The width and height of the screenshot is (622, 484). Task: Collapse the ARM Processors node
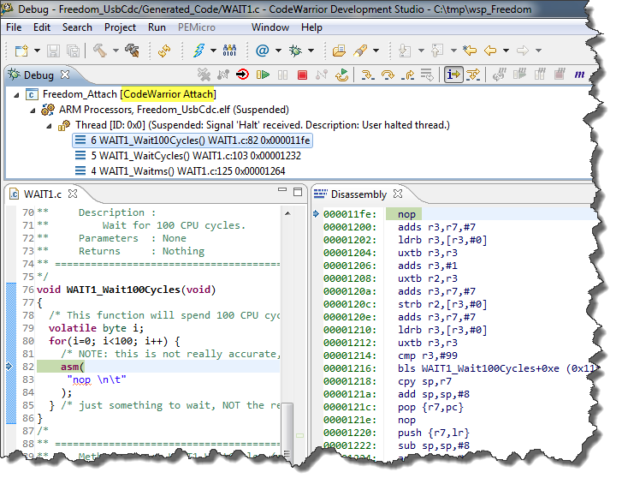tap(33, 111)
